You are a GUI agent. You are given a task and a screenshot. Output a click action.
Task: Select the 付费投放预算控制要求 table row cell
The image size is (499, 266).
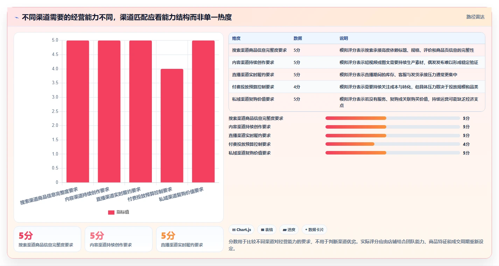259,87
